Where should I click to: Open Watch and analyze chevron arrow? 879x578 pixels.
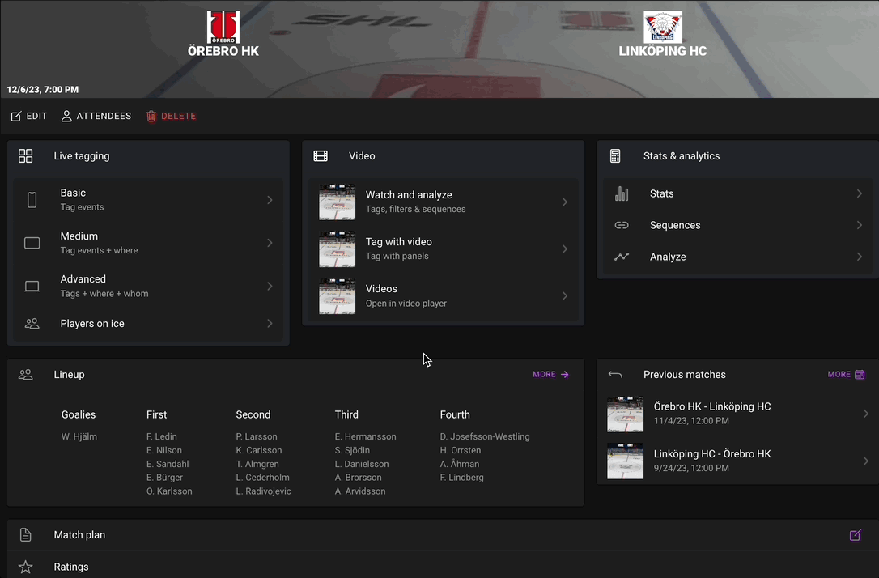(x=564, y=202)
